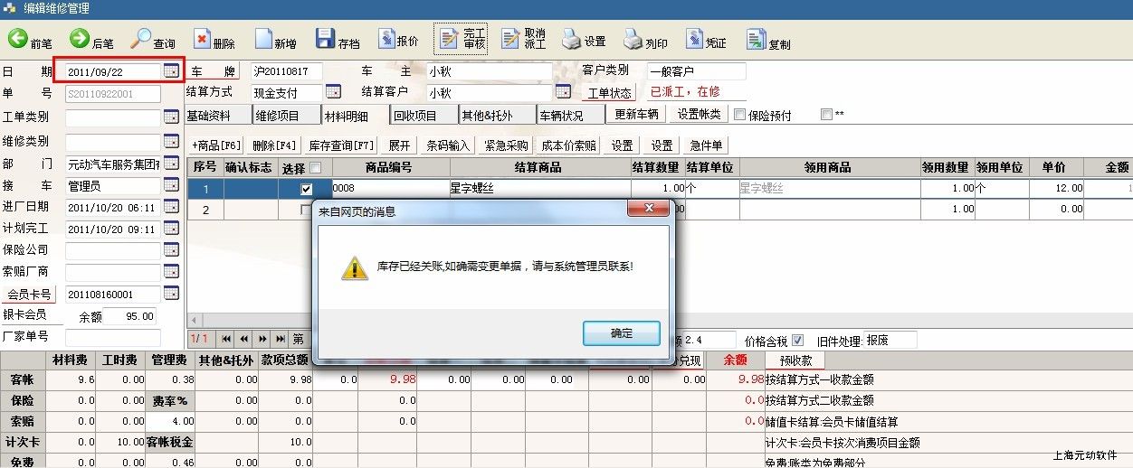
Task: Click 确定 in the message dialog
Action: click(x=622, y=332)
